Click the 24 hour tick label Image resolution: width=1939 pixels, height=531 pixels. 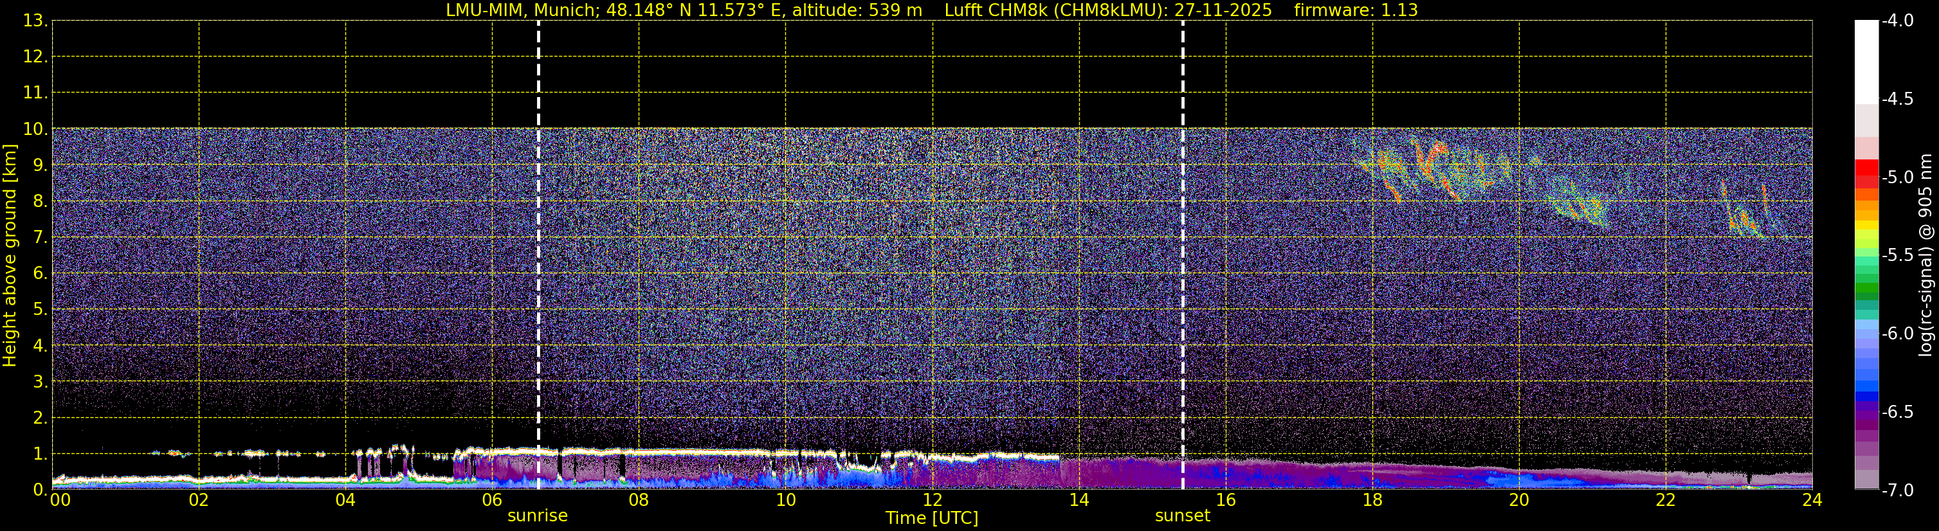1812,500
